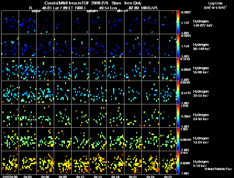Click the '04:09' time axis label
The image size is (234, 178).
[63, 177]
